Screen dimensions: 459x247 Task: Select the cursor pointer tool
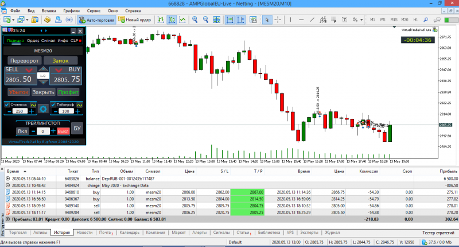(267, 20)
